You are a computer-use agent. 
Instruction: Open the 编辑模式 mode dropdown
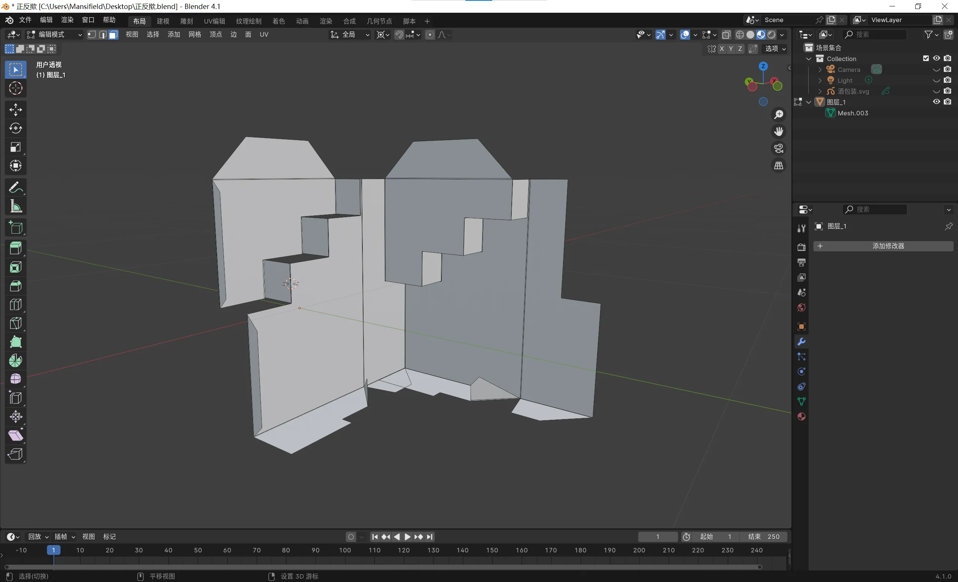pos(54,34)
